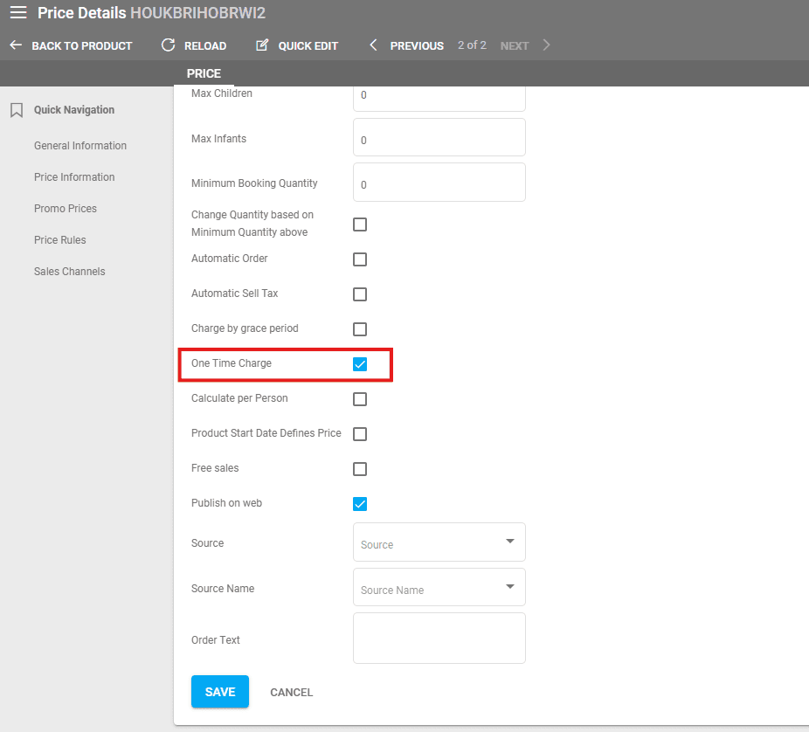Click the back arrow to product

pyautogui.click(x=16, y=45)
